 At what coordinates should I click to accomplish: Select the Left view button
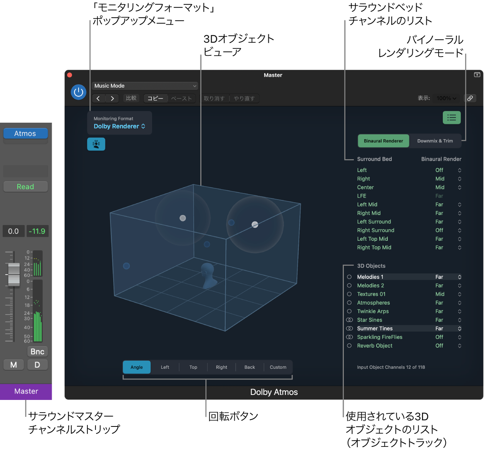(165, 367)
